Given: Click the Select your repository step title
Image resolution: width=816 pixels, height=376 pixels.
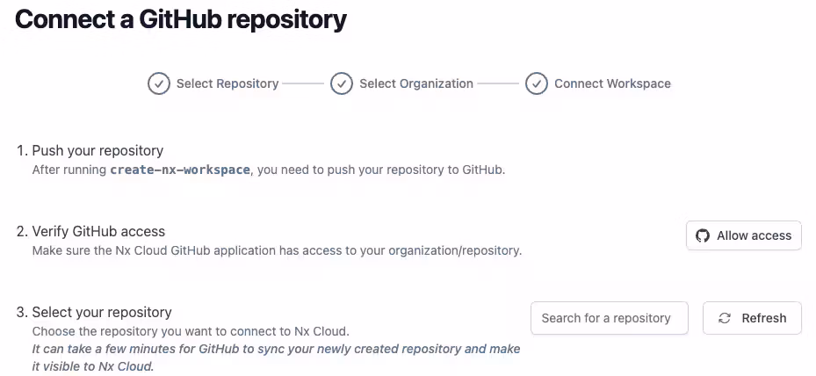Looking at the screenshot, I should click(x=102, y=312).
